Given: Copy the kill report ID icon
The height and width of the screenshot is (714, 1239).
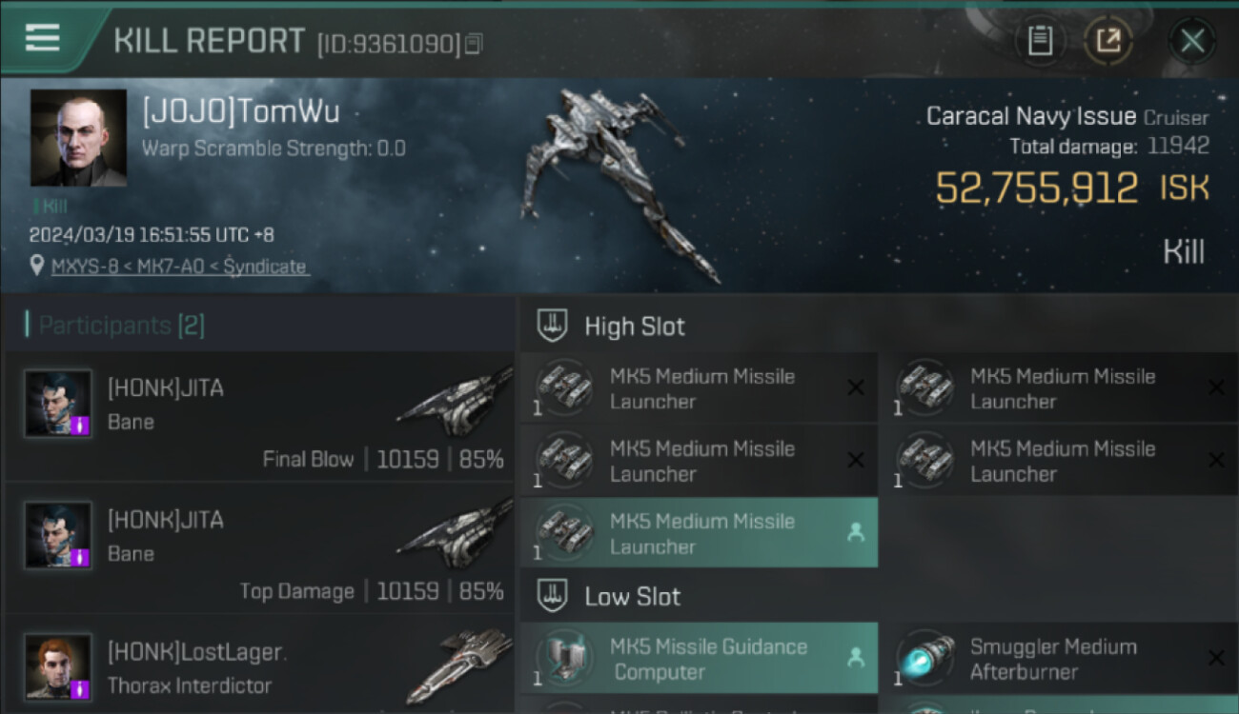Looking at the screenshot, I should pyautogui.click(x=475, y=43).
